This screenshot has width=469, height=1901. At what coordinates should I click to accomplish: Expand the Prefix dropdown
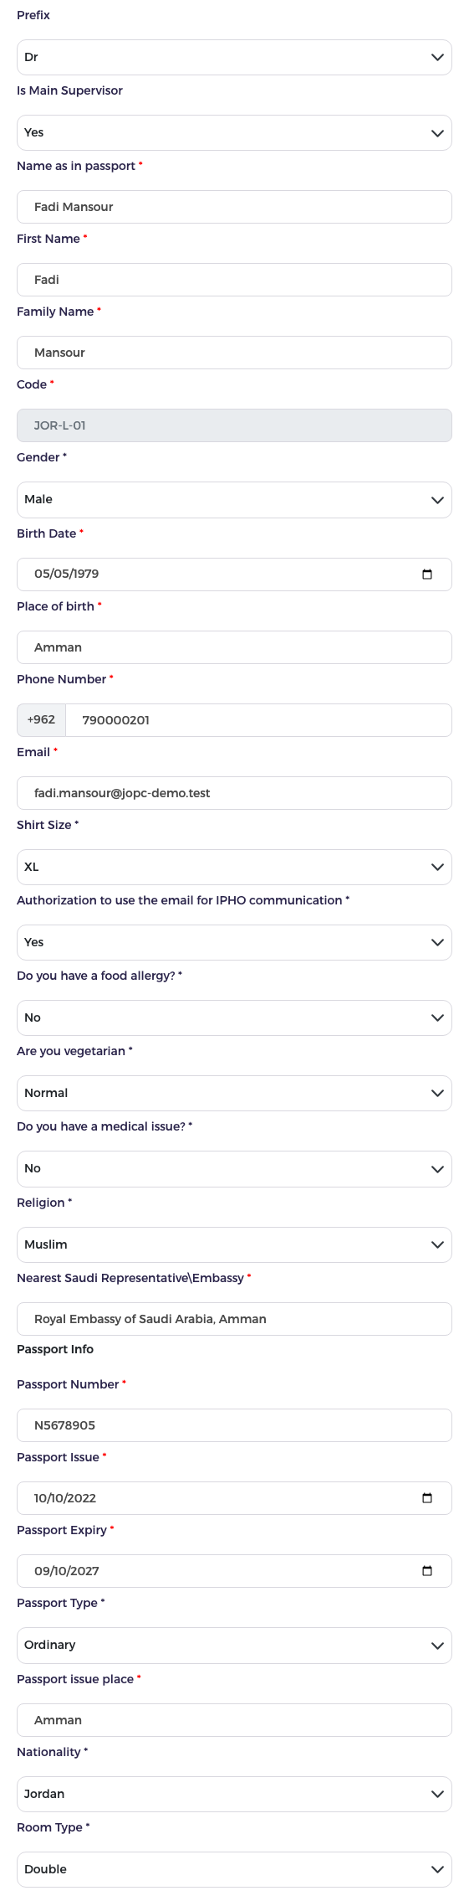234,57
